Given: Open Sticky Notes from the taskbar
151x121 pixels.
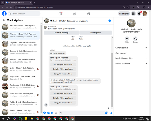Looking at the screenshot, I should point(26,119).
